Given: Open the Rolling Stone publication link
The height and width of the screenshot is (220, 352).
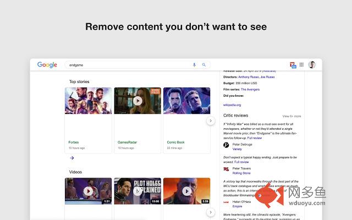Looking at the screenshot, I should pyautogui.click(x=241, y=173).
